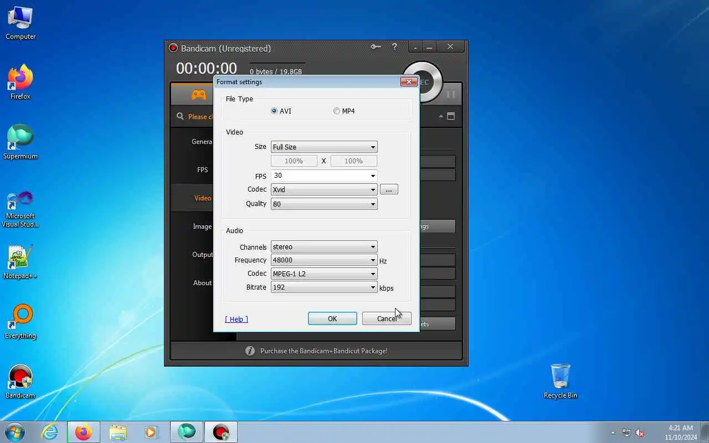Open the Everything desktop shortcut
This screenshot has width=709, height=443.
pyautogui.click(x=20, y=322)
